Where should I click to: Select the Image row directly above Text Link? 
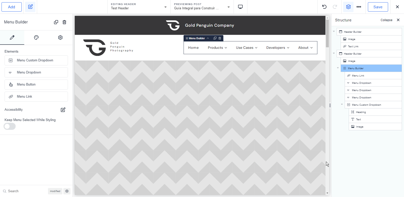pyautogui.click(x=371, y=39)
